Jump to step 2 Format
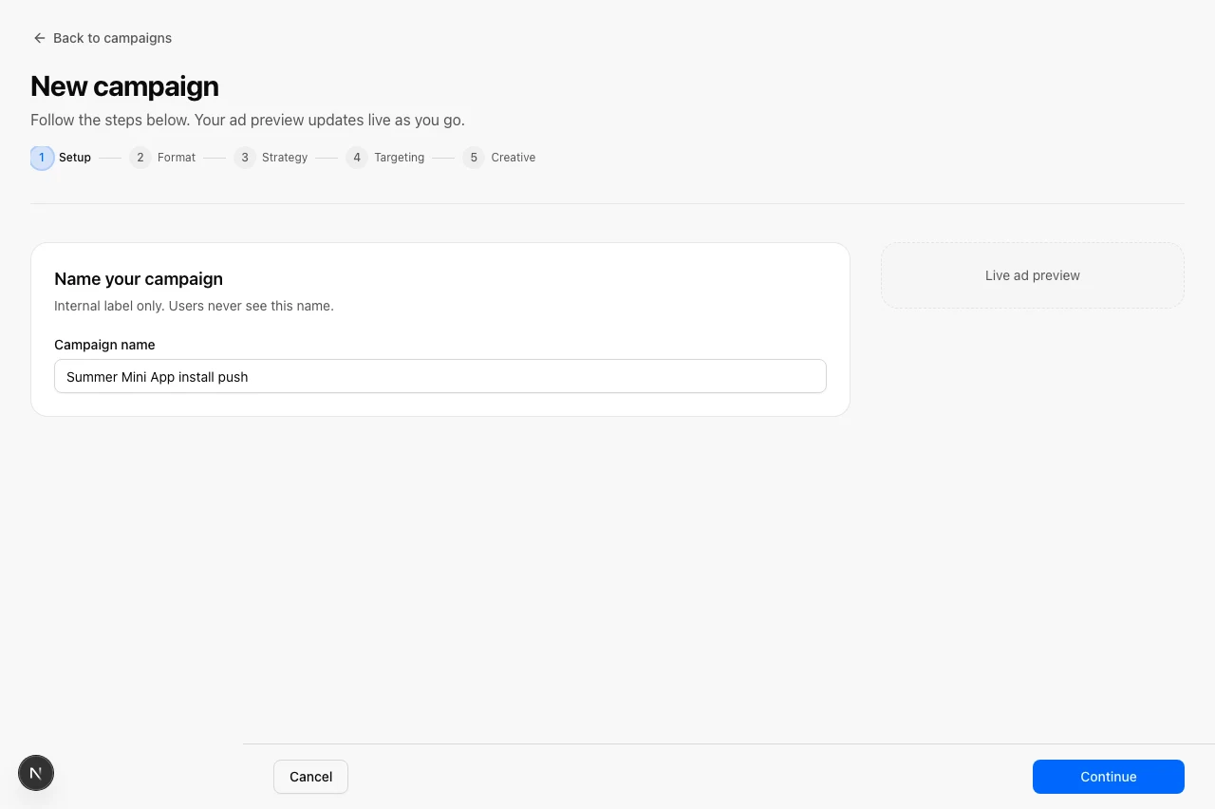The width and height of the screenshot is (1215, 809). coord(162,158)
